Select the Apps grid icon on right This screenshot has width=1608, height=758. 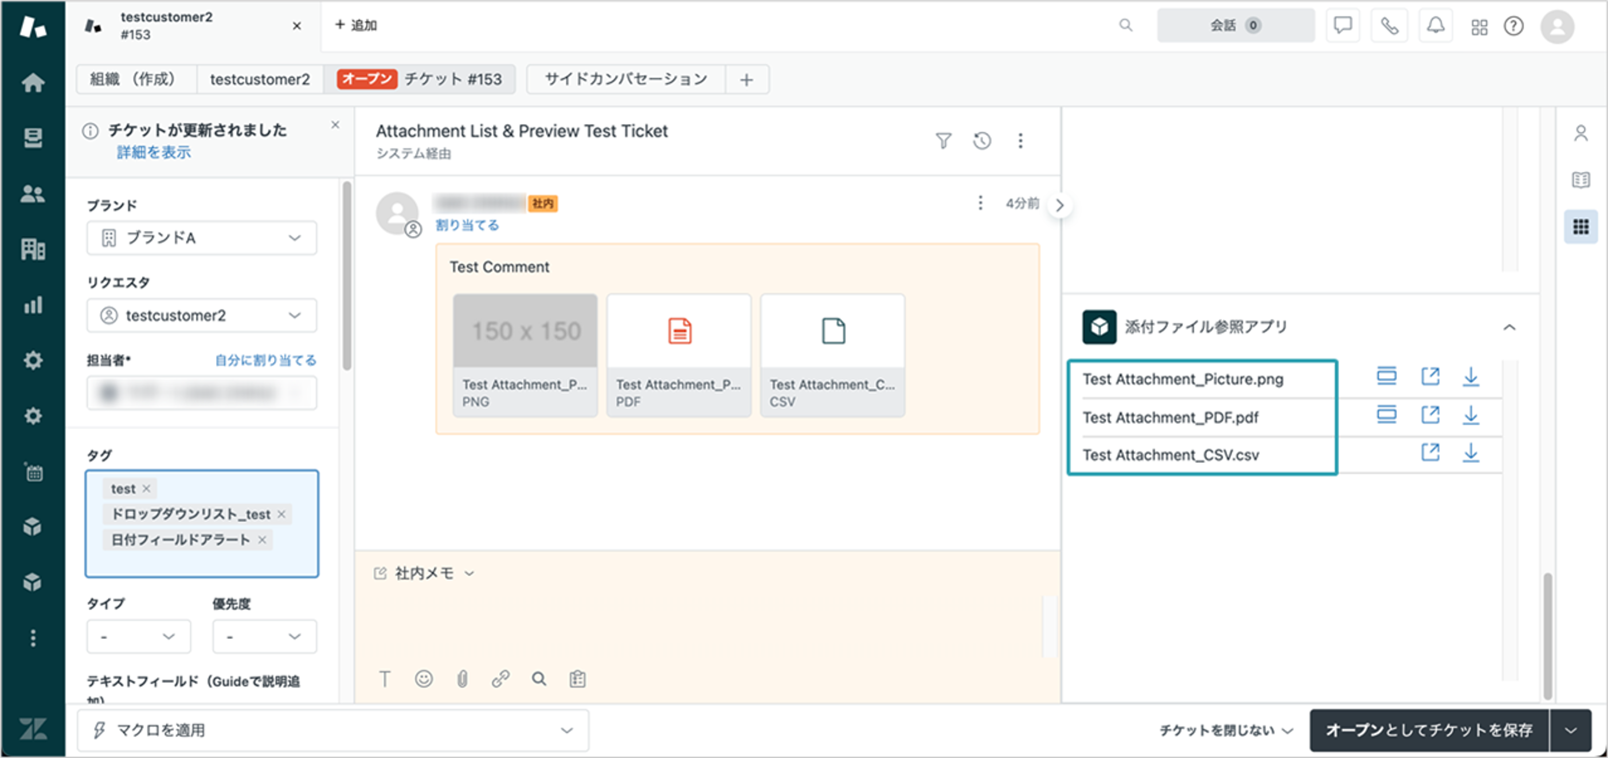pos(1580,226)
